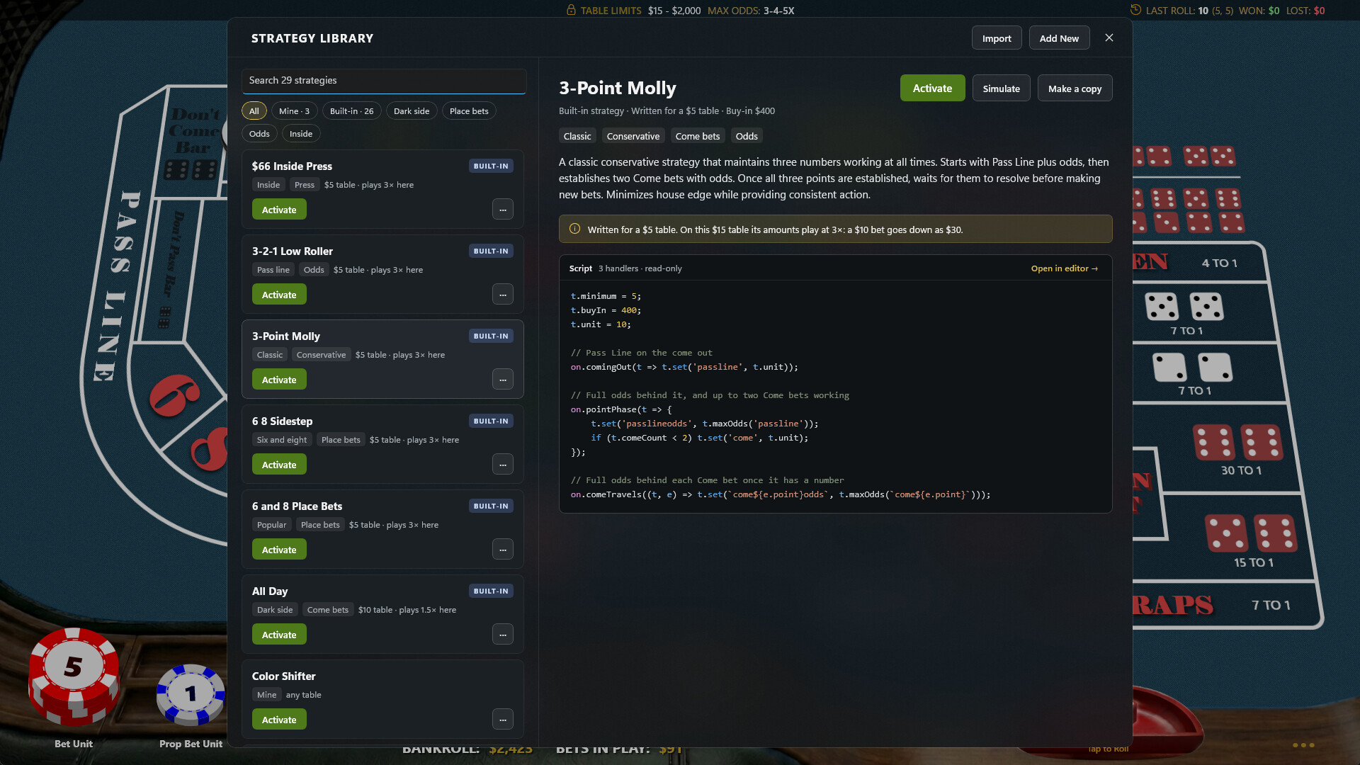
Task: Filter strategies by All
Action: [254, 111]
